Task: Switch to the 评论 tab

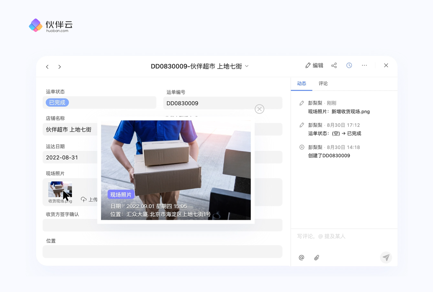Action: pos(323,83)
